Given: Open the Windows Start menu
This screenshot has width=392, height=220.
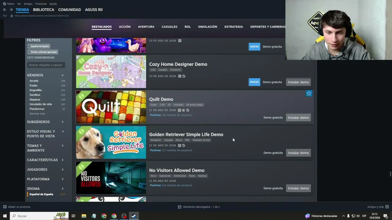Looking at the screenshot, I should 5,216.
